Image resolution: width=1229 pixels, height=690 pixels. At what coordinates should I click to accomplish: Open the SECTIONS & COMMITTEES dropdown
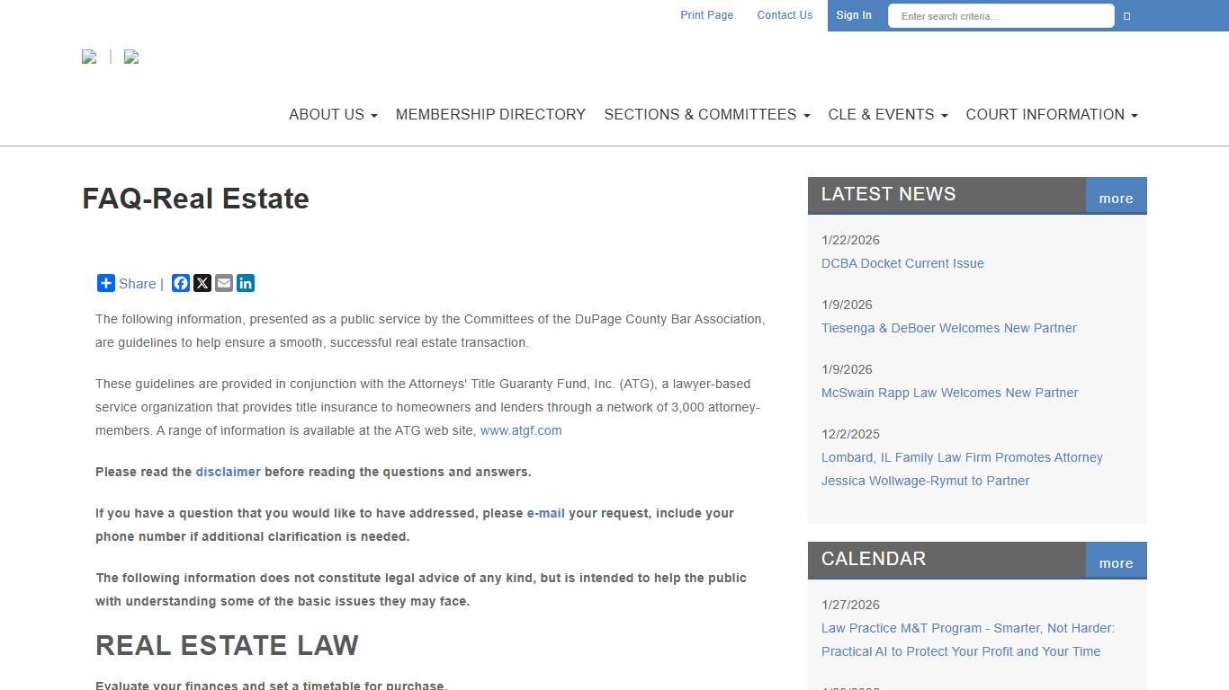(x=706, y=114)
